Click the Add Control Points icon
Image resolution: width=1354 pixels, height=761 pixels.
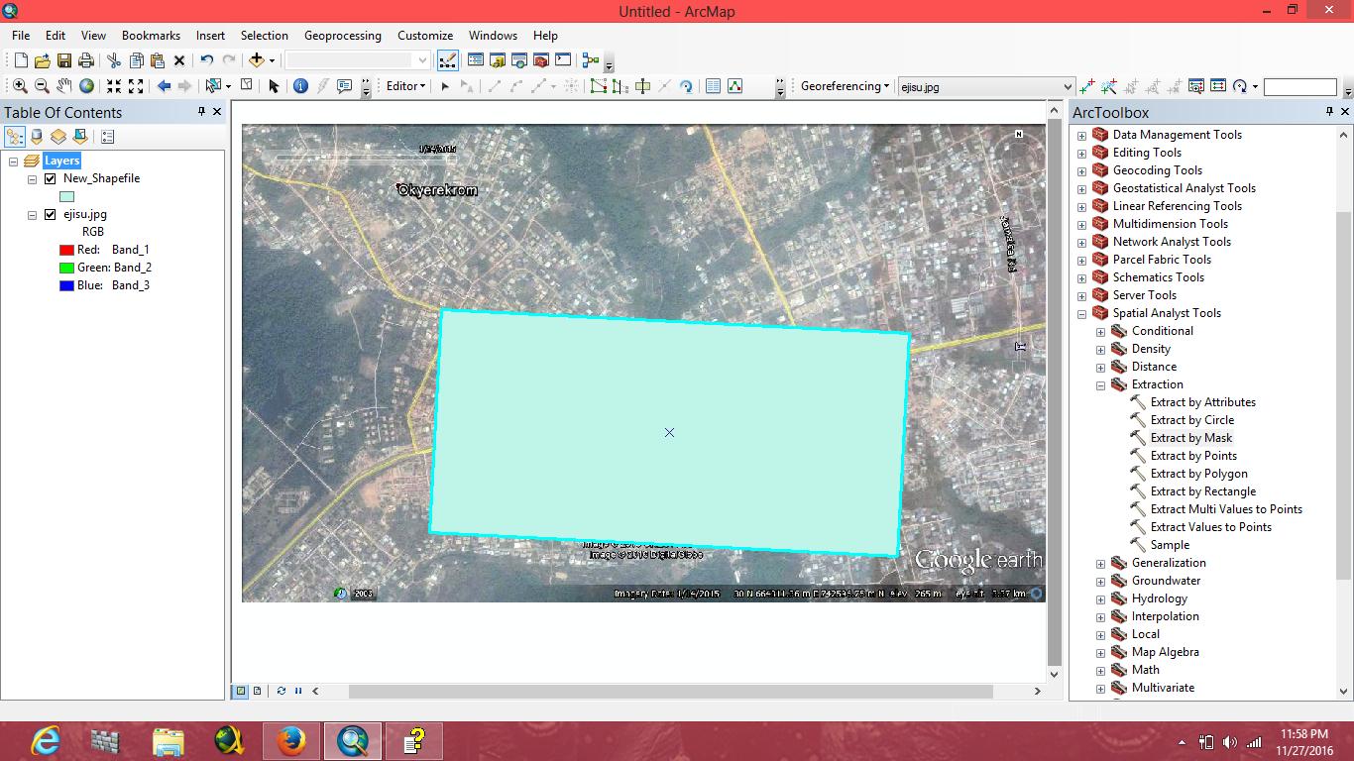pos(1087,86)
